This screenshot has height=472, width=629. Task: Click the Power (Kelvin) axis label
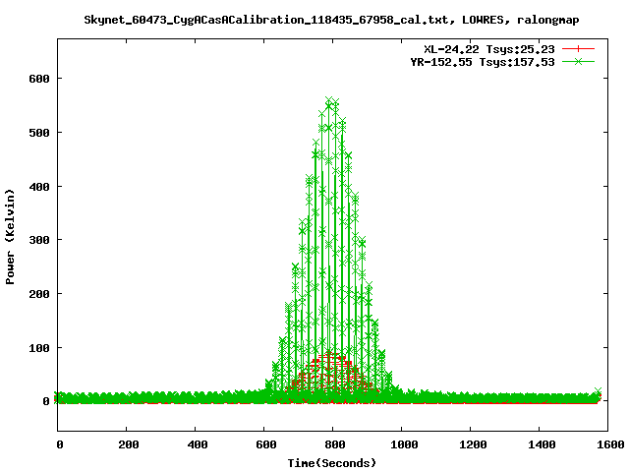point(10,237)
